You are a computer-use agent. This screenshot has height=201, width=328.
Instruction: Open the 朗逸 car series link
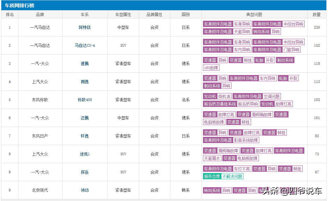click(x=85, y=82)
